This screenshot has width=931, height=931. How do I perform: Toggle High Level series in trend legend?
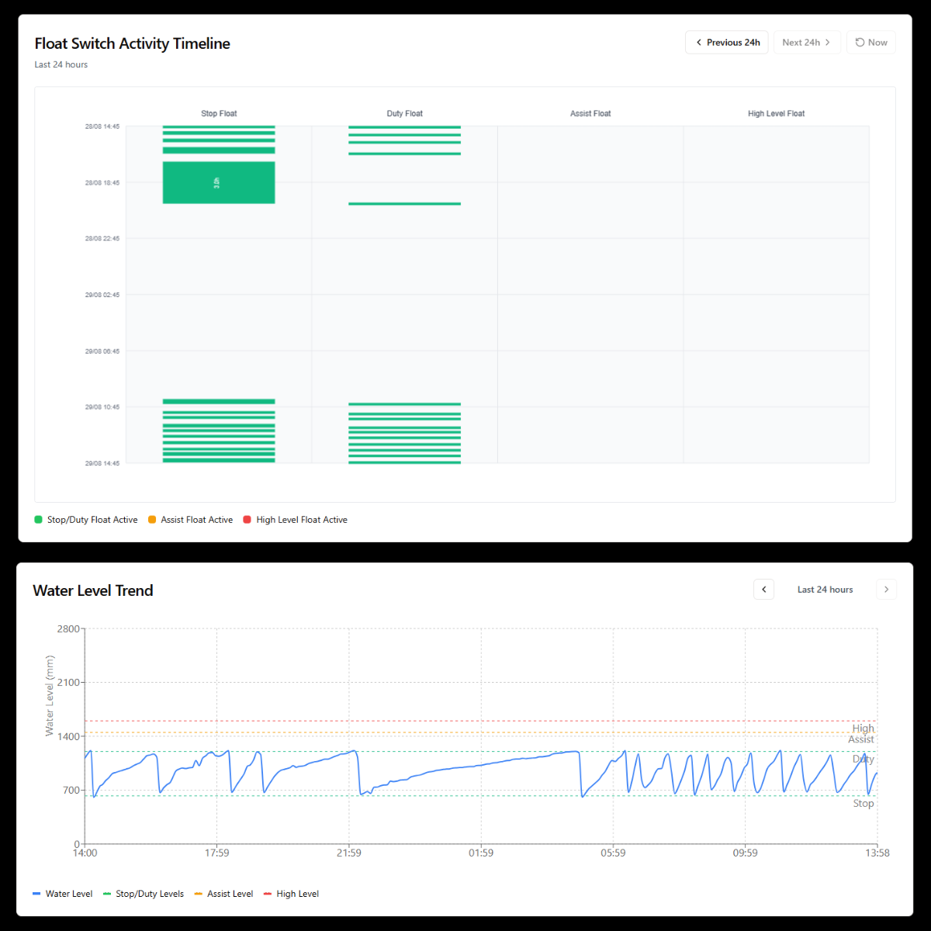pos(292,894)
